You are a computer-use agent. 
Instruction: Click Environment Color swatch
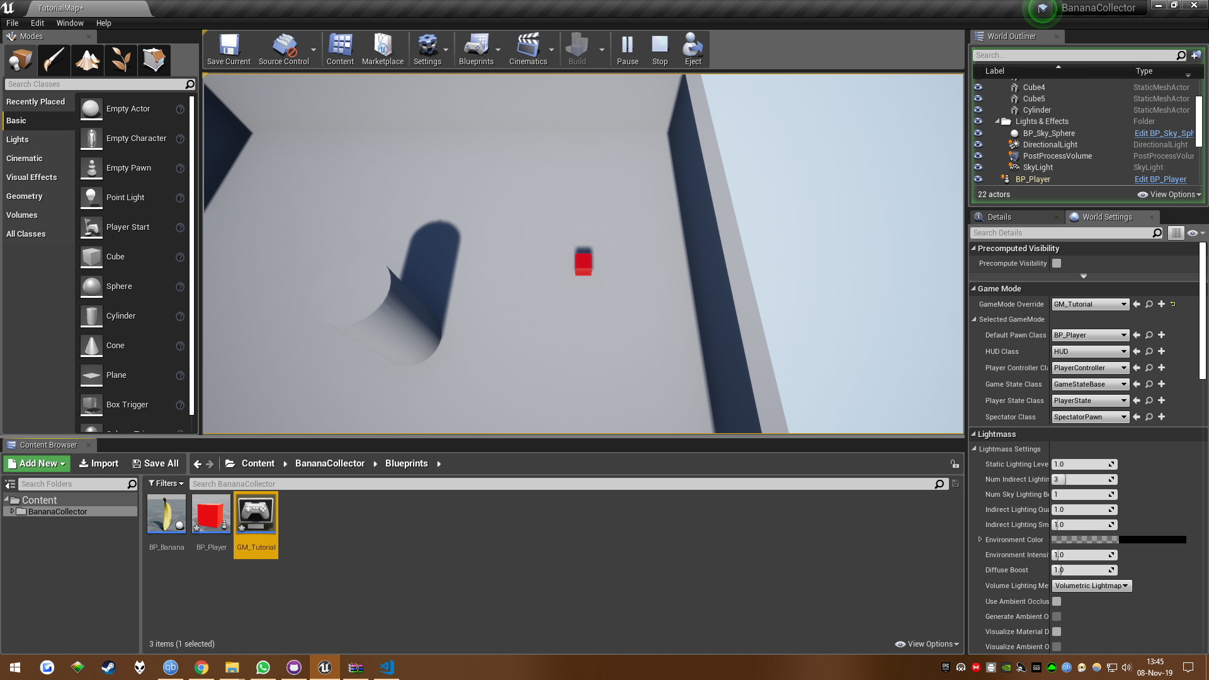(1118, 540)
